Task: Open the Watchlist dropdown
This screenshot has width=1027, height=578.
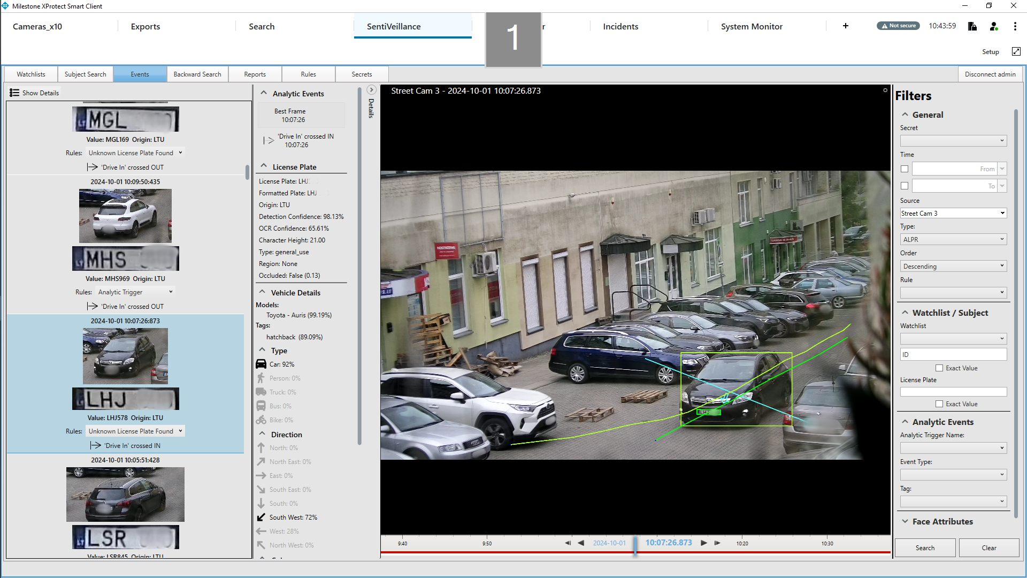Action: [953, 338]
